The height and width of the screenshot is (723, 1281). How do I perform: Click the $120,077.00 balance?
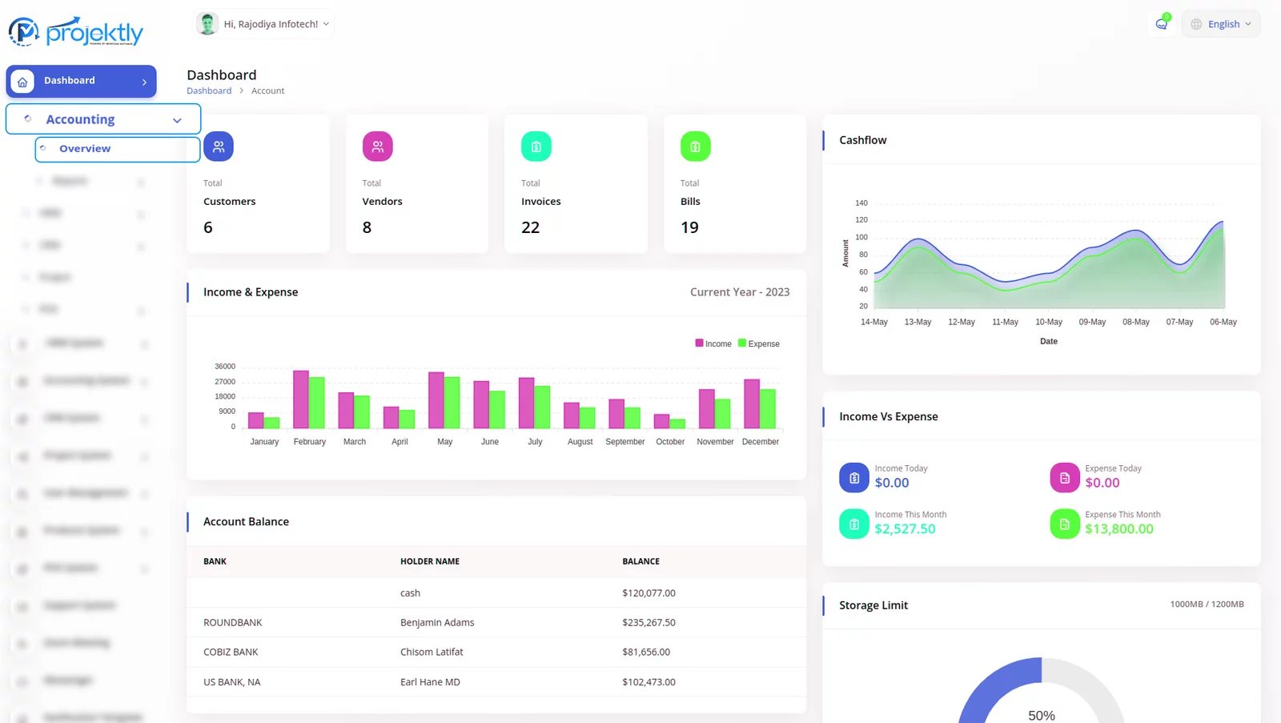coord(649,593)
